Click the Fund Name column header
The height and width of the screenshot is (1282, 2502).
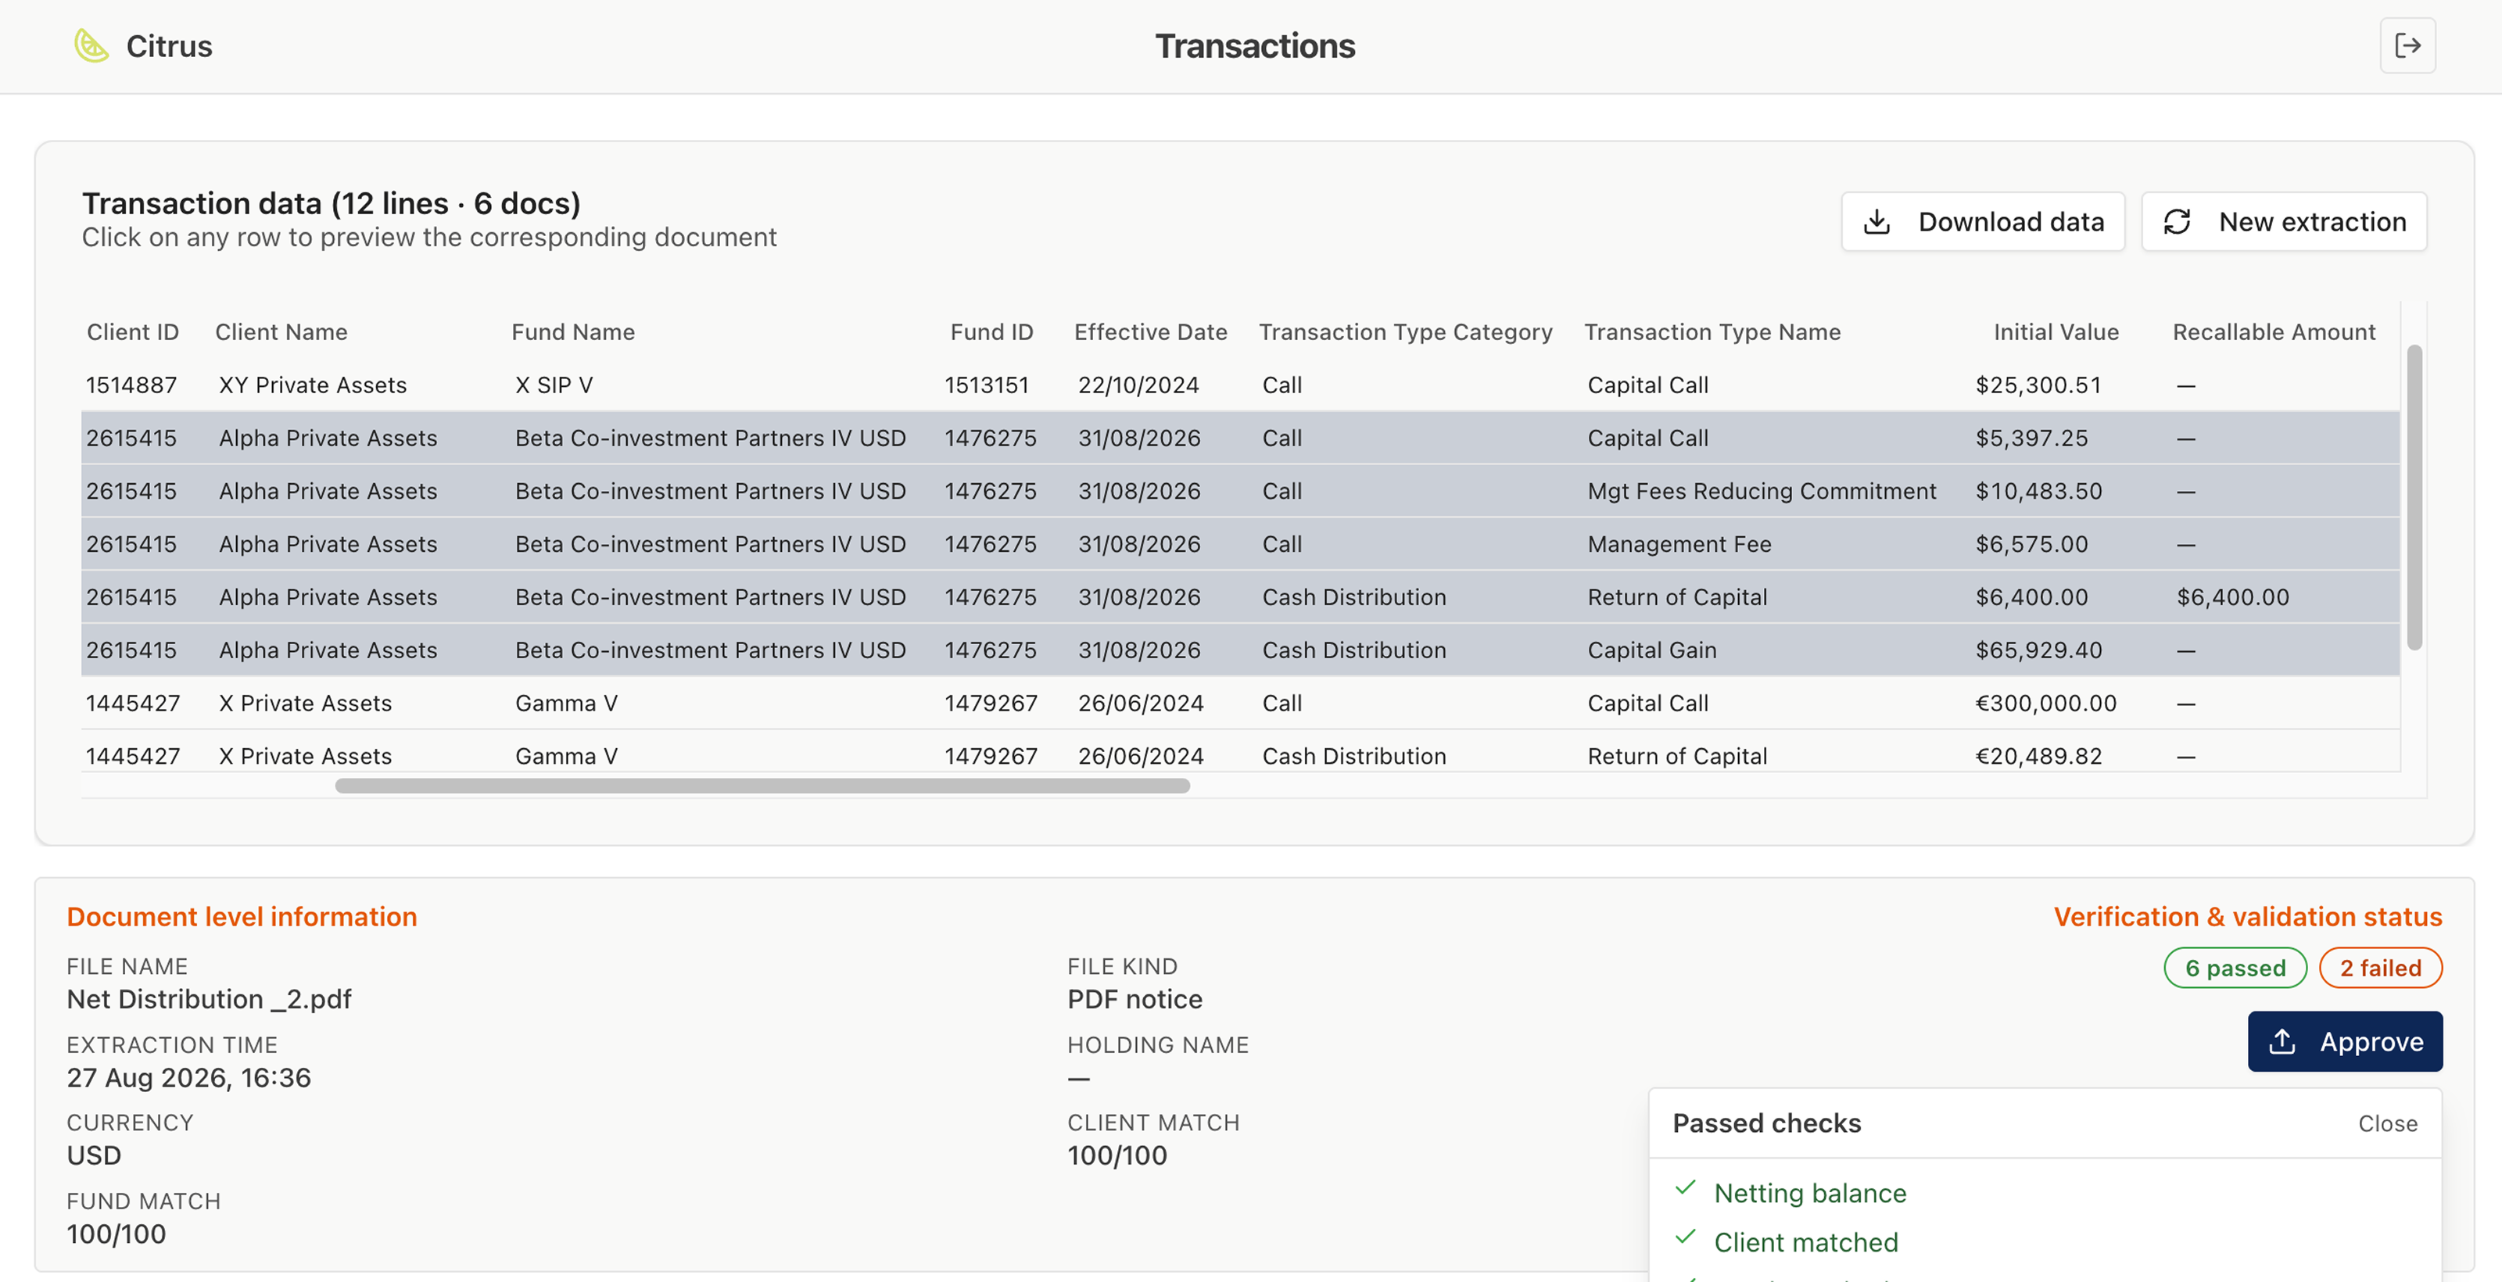(x=573, y=332)
